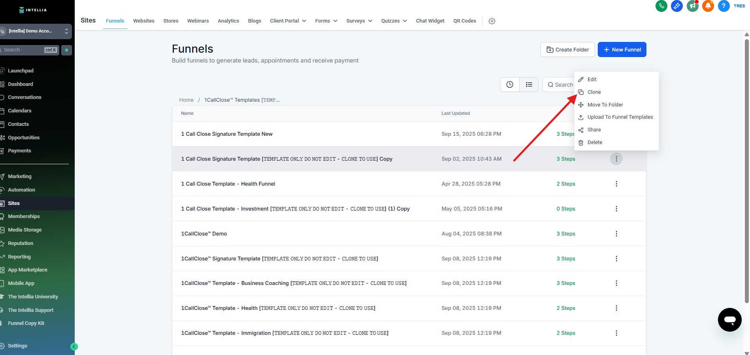Switch to the Stores tab

click(171, 21)
